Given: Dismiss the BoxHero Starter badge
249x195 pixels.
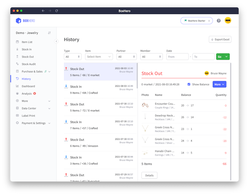Looking at the screenshot, I should pos(209,21).
